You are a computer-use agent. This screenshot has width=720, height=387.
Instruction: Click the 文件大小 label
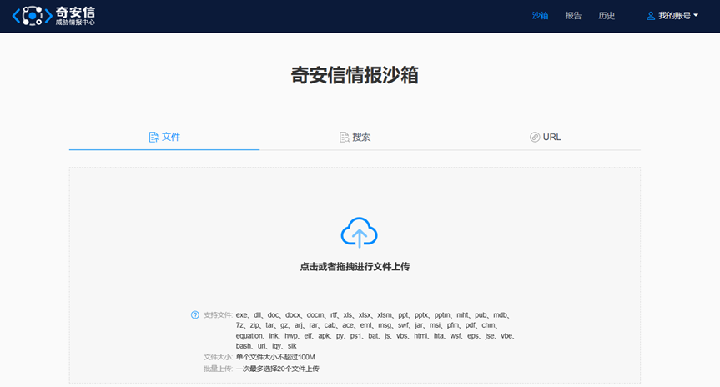[218, 357]
